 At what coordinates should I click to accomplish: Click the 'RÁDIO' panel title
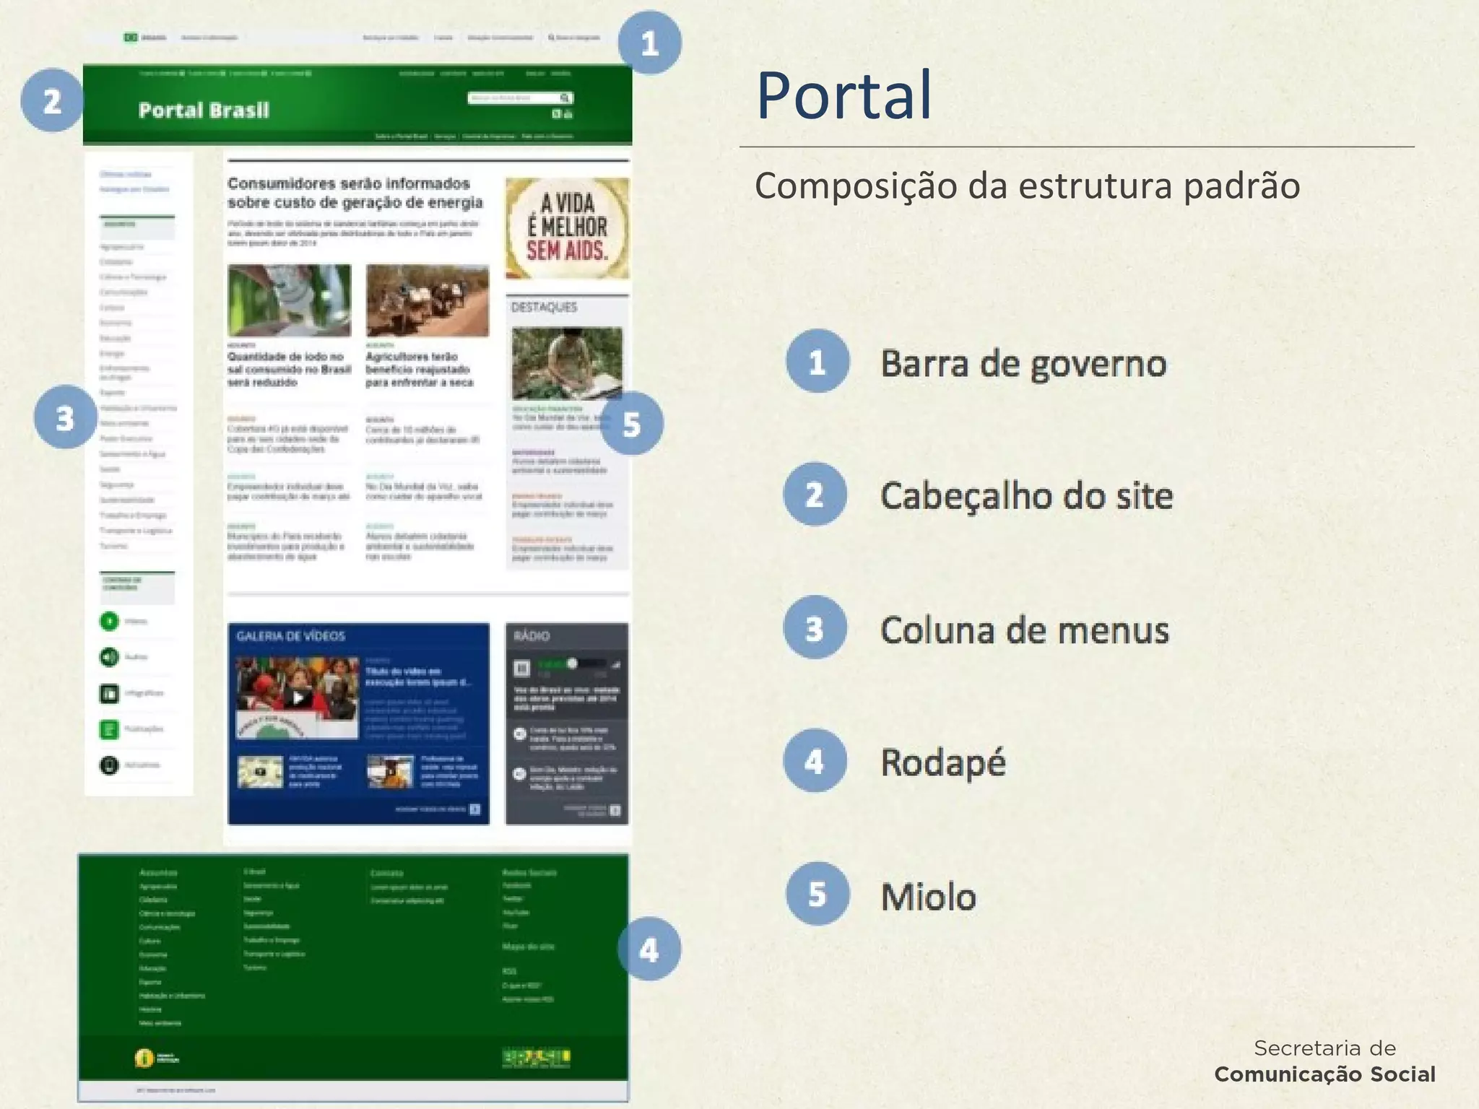[532, 636]
